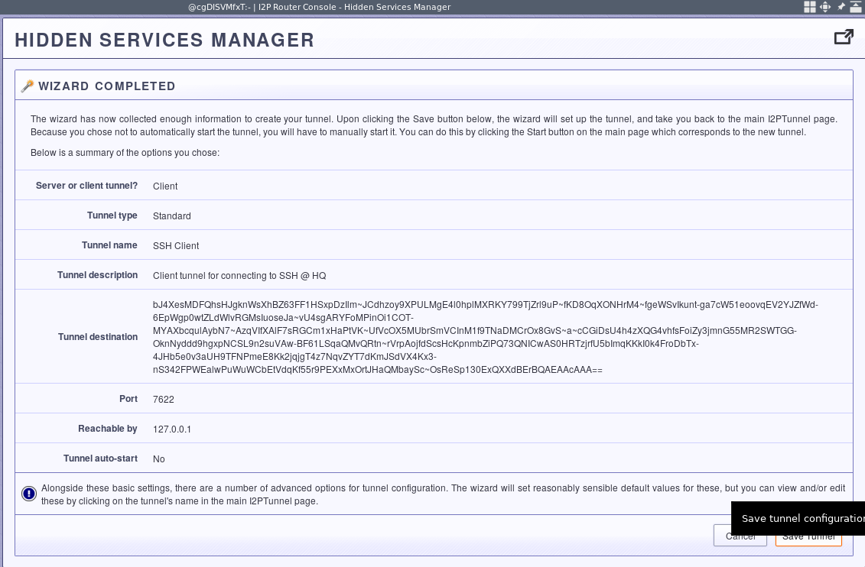The height and width of the screenshot is (567, 865).
Task: Save the tunnel with Save Tunnel button
Action: (x=808, y=536)
